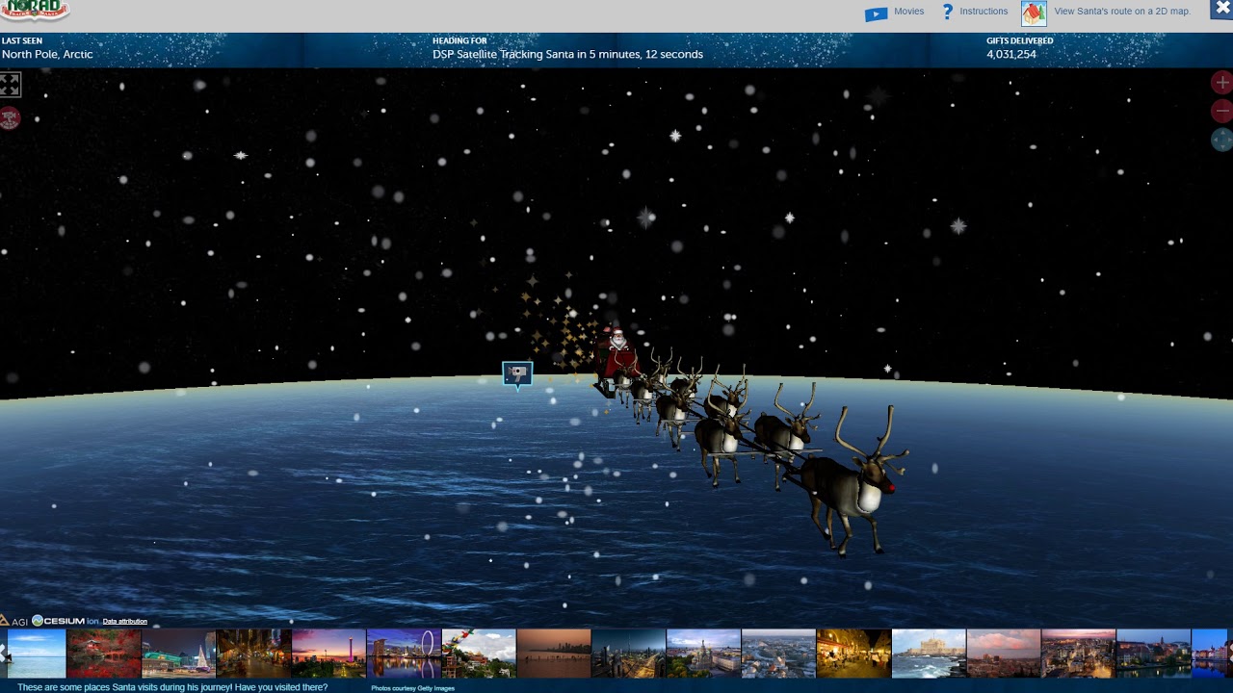Open Movies via the blue play icon
Screen dimensions: 1233x693
tap(876, 13)
